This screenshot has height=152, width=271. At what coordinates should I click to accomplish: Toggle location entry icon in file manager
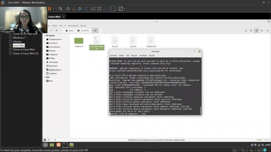(246, 30)
